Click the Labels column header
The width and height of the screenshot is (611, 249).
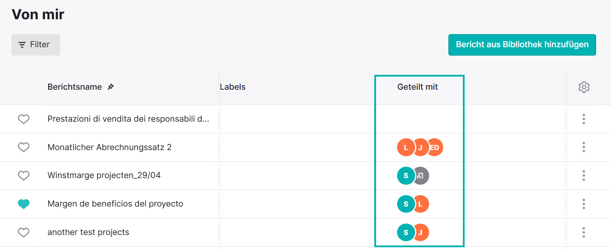click(x=233, y=87)
